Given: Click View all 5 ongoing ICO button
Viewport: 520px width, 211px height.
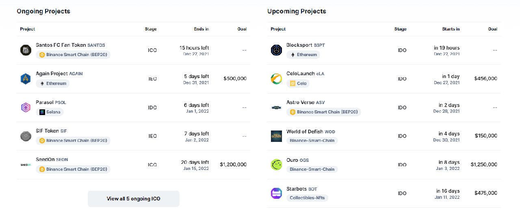Looking at the screenshot, I should 134,199.
